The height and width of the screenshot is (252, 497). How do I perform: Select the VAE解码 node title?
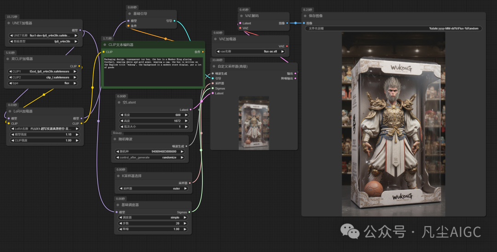[252, 16]
